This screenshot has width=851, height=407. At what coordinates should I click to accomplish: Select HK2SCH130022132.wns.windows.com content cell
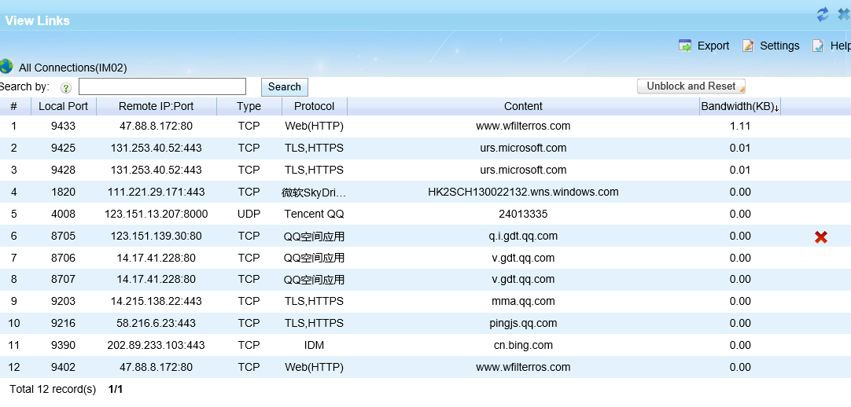tap(523, 192)
